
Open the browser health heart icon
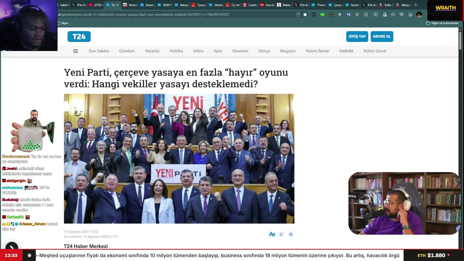(x=402, y=14)
